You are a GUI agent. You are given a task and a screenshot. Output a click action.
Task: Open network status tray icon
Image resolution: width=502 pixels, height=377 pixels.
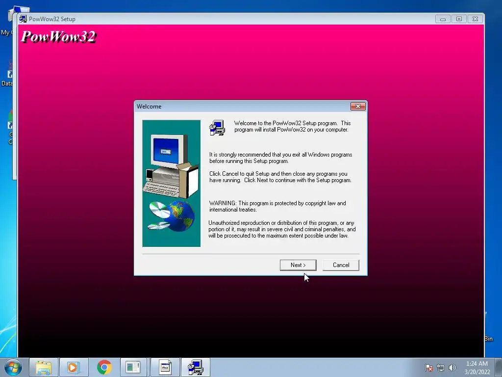tap(441, 368)
